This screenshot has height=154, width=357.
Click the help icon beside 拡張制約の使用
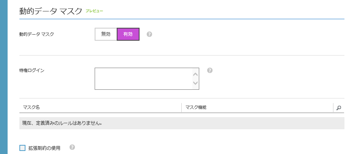point(72,147)
